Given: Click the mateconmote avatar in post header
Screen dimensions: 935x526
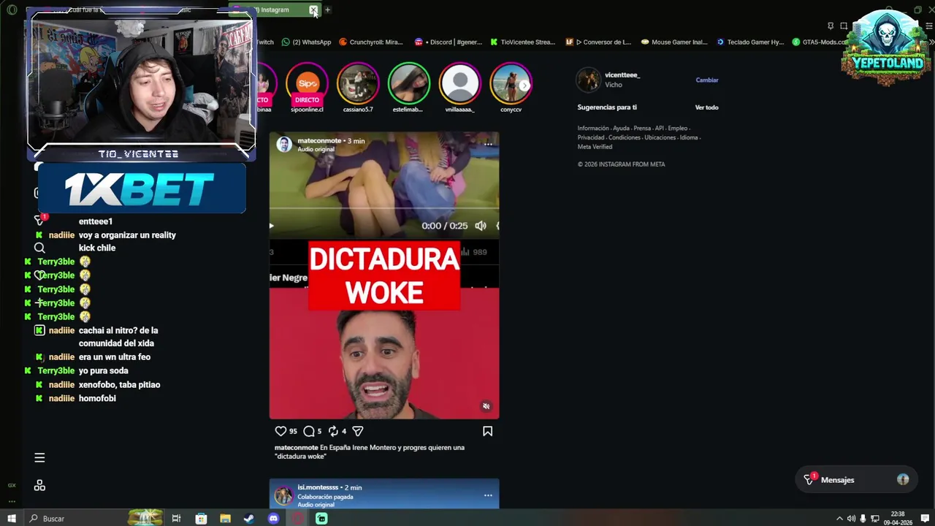Looking at the screenshot, I should point(283,144).
